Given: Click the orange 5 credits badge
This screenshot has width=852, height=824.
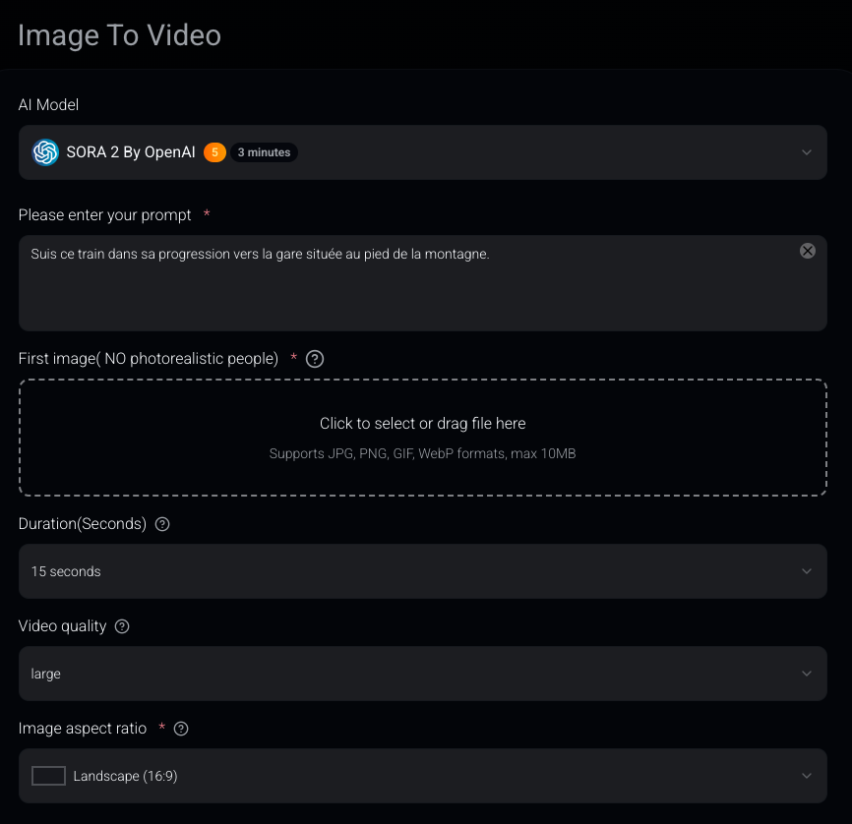Looking at the screenshot, I should pos(214,152).
